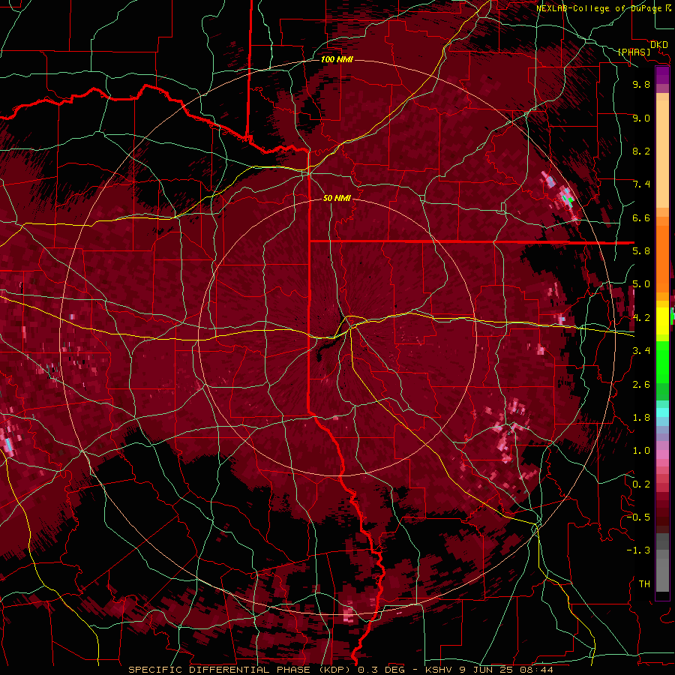Click the 0.3 DEG elevation text

click(x=382, y=670)
